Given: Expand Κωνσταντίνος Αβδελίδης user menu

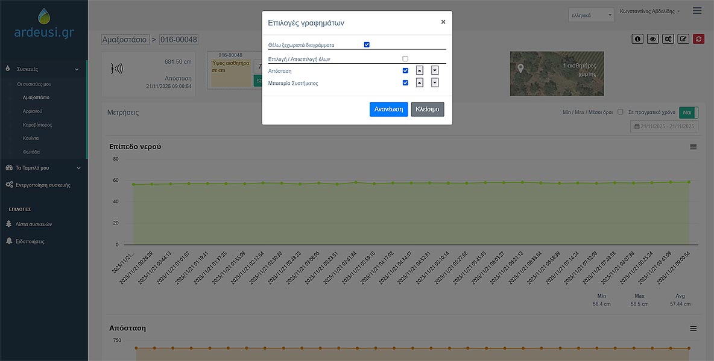Looking at the screenshot, I should 654,11.
